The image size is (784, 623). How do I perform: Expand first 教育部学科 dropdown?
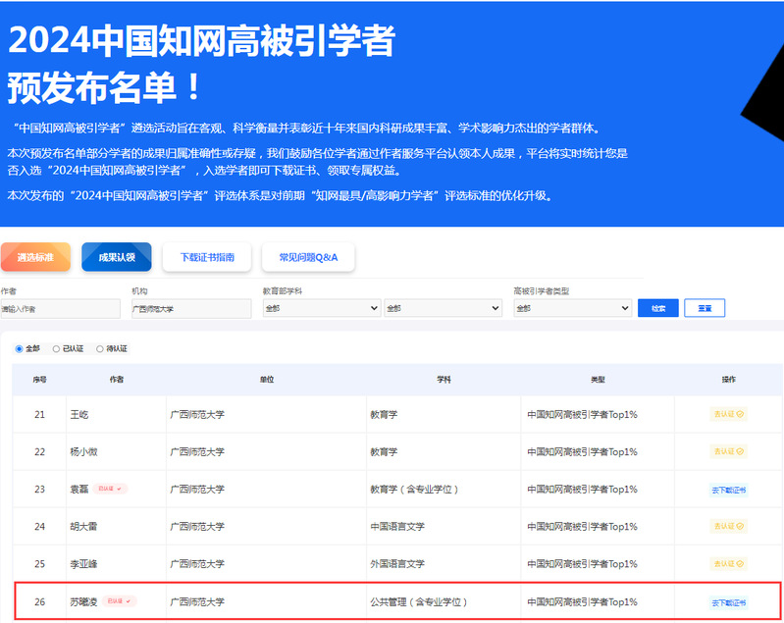pyautogui.click(x=322, y=308)
